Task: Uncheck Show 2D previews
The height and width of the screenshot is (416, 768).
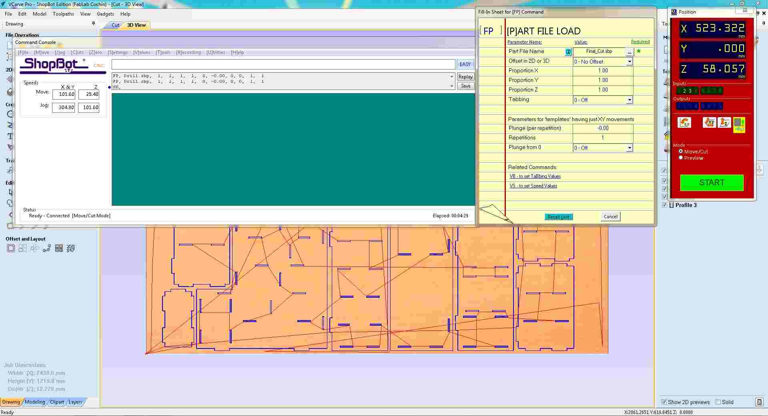Action: pyautogui.click(x=665, y=402)
